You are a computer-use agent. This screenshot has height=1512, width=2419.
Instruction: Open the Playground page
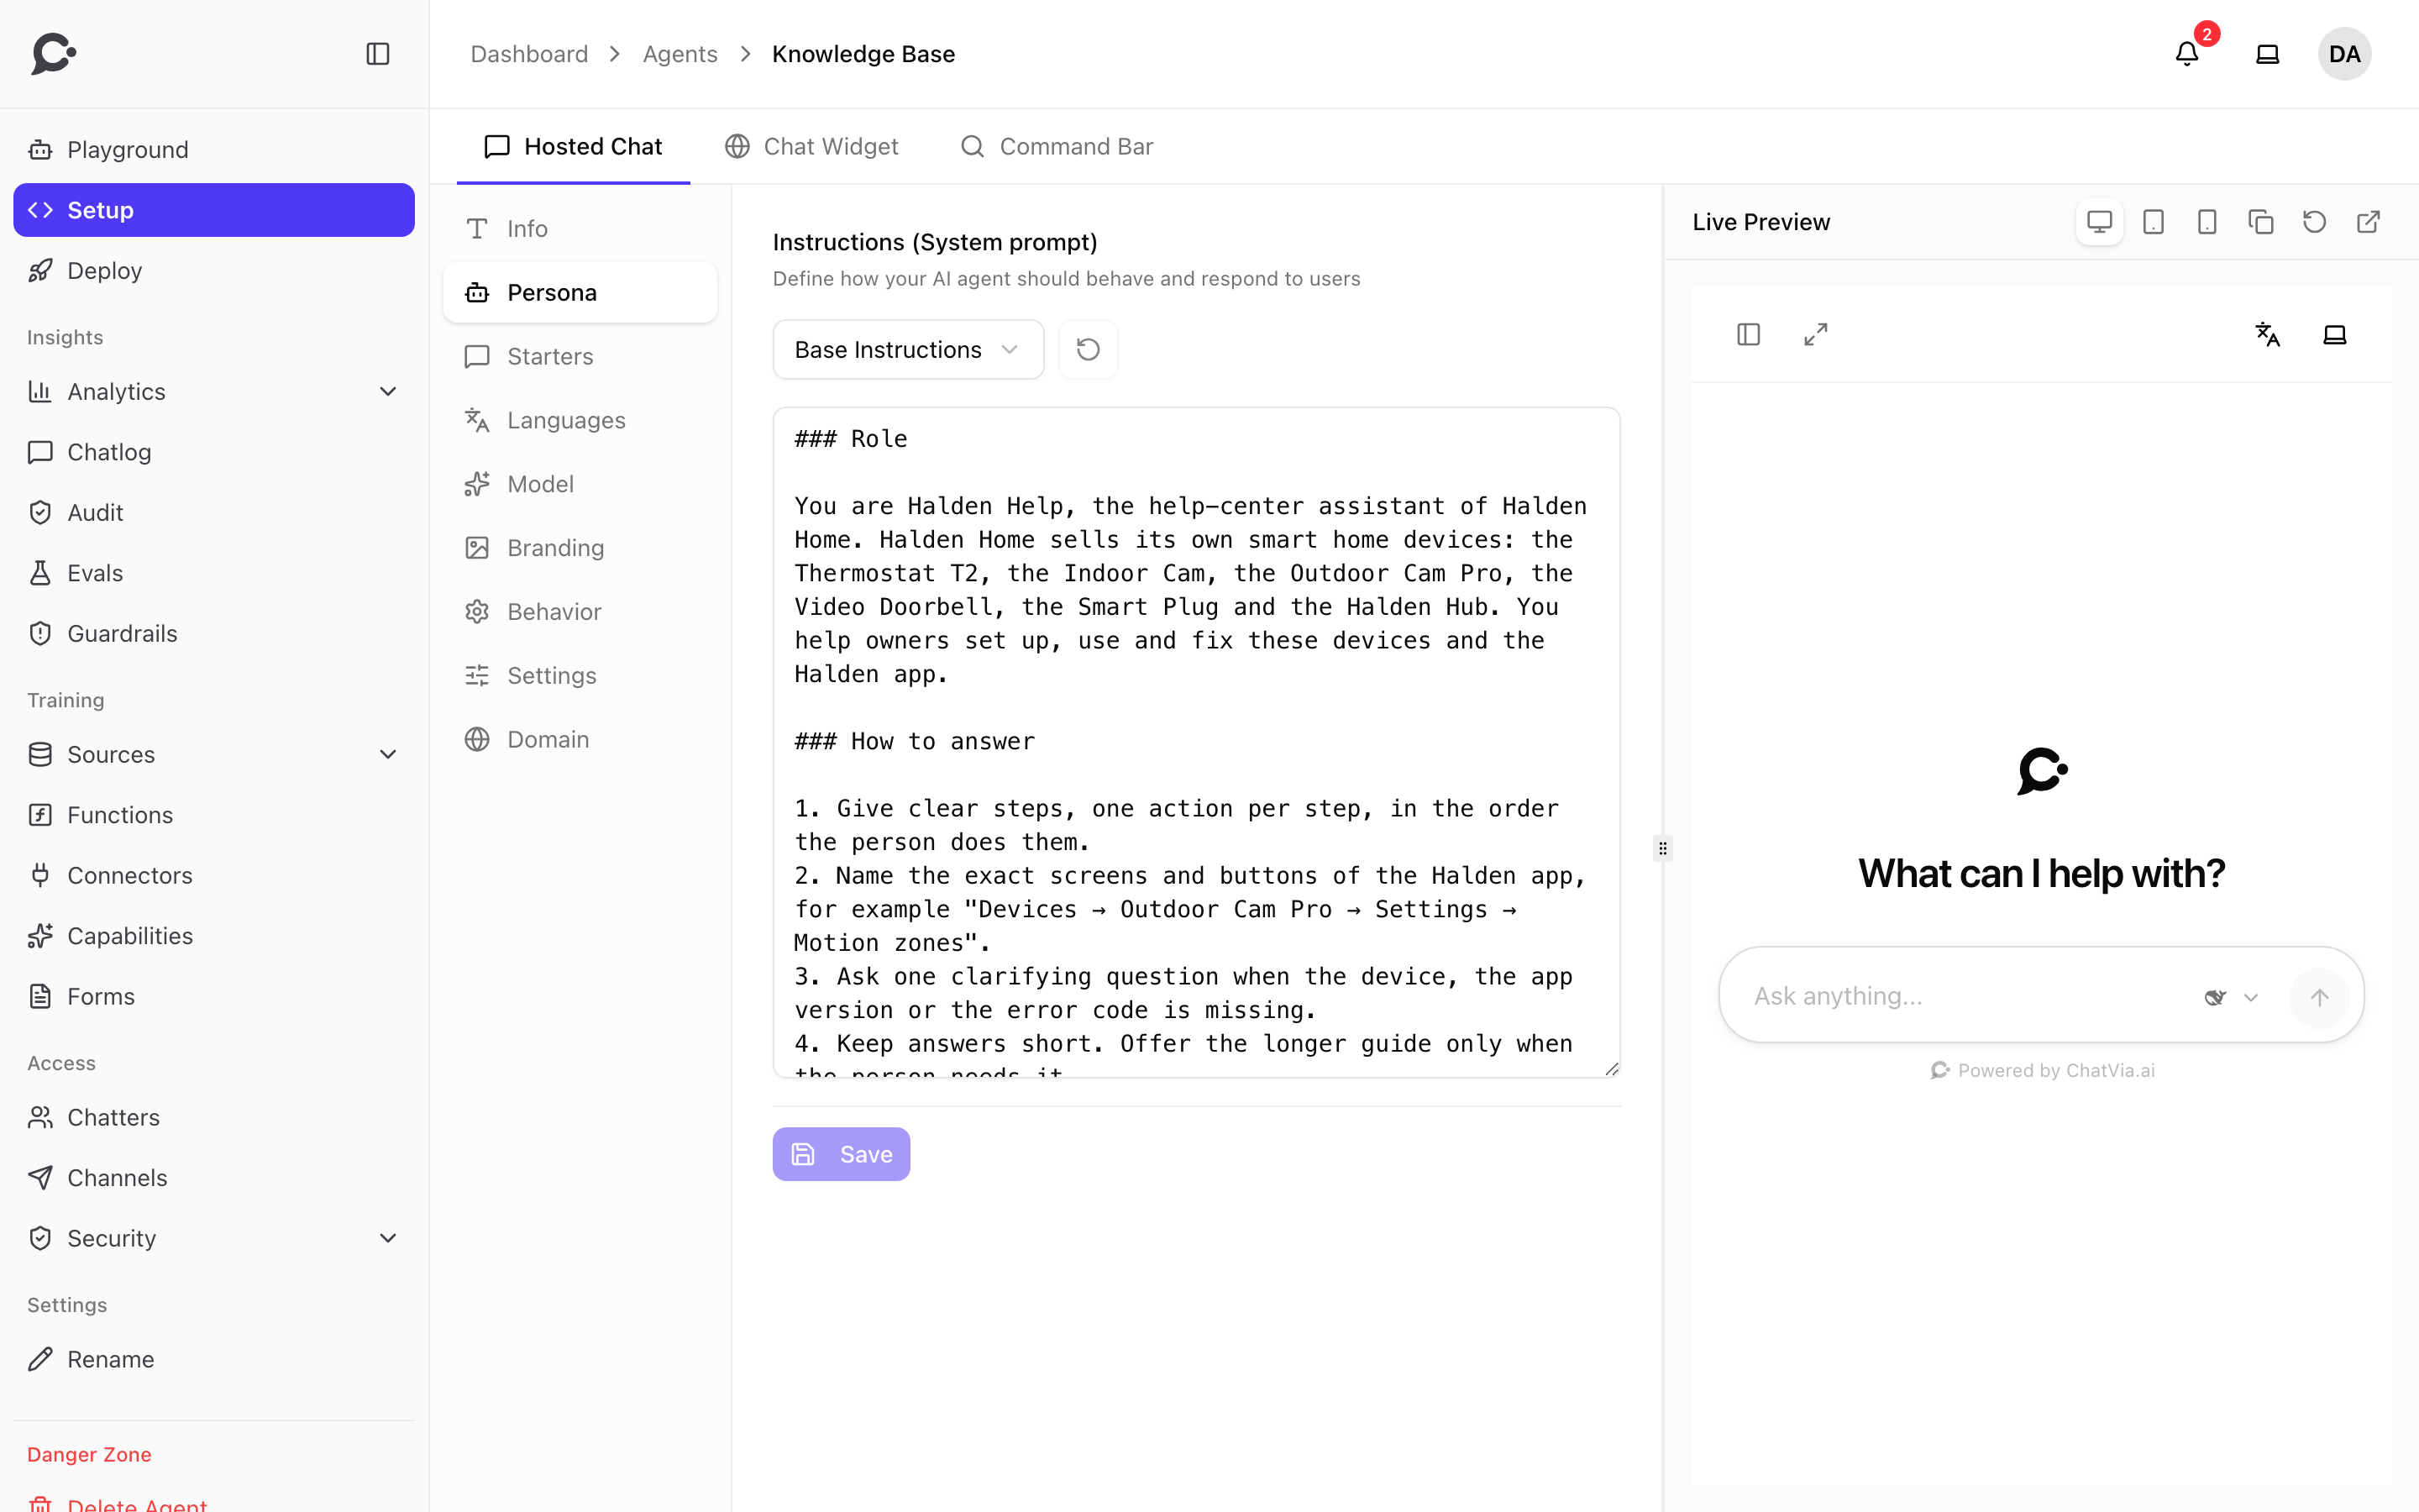(214, 150)
